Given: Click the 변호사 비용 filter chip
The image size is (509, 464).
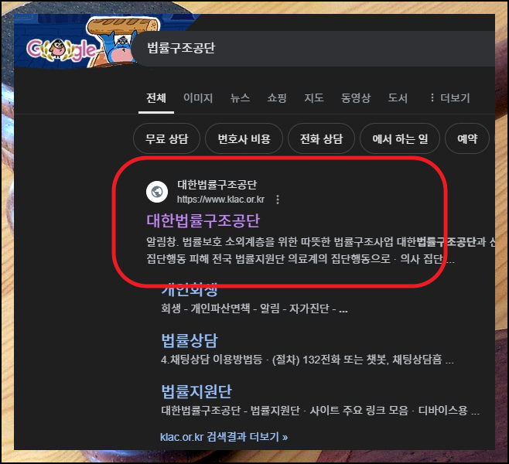Looking at the screenshot, I should 244,138.
